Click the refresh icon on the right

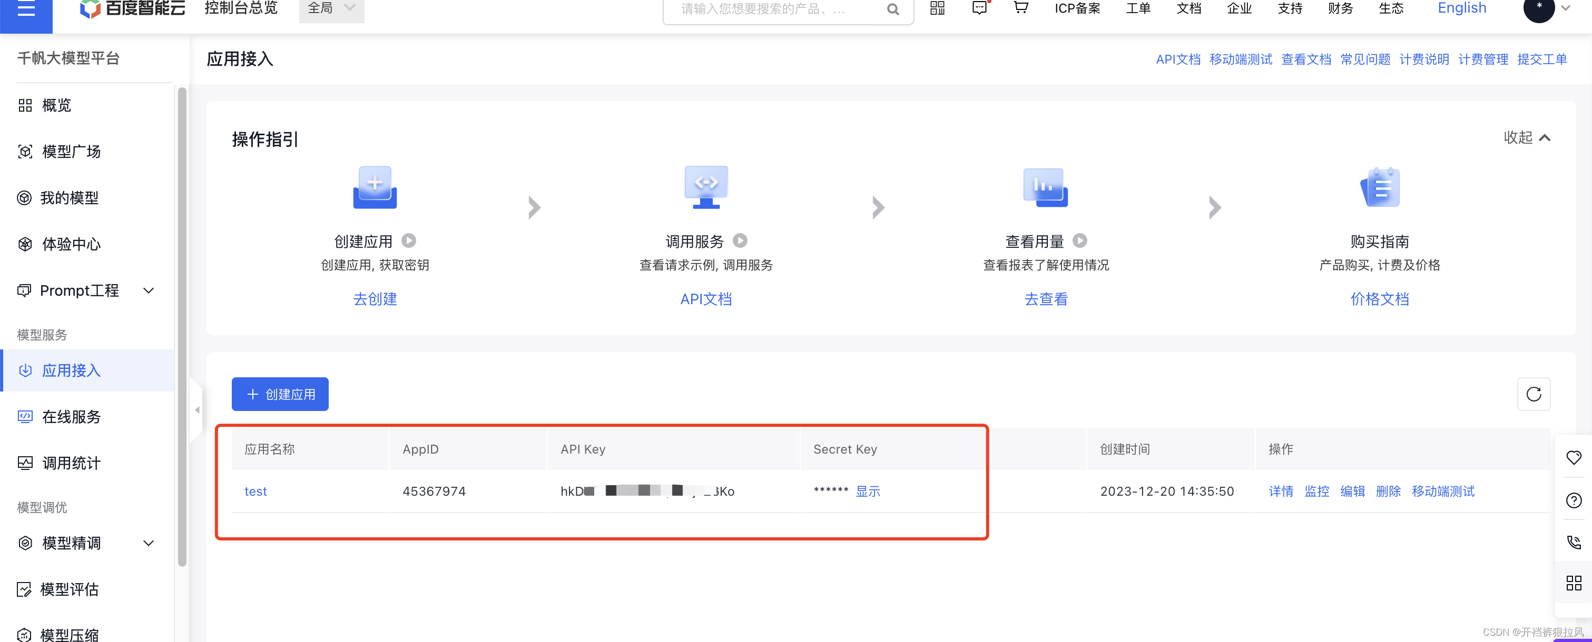click(x=1533, y=395)
